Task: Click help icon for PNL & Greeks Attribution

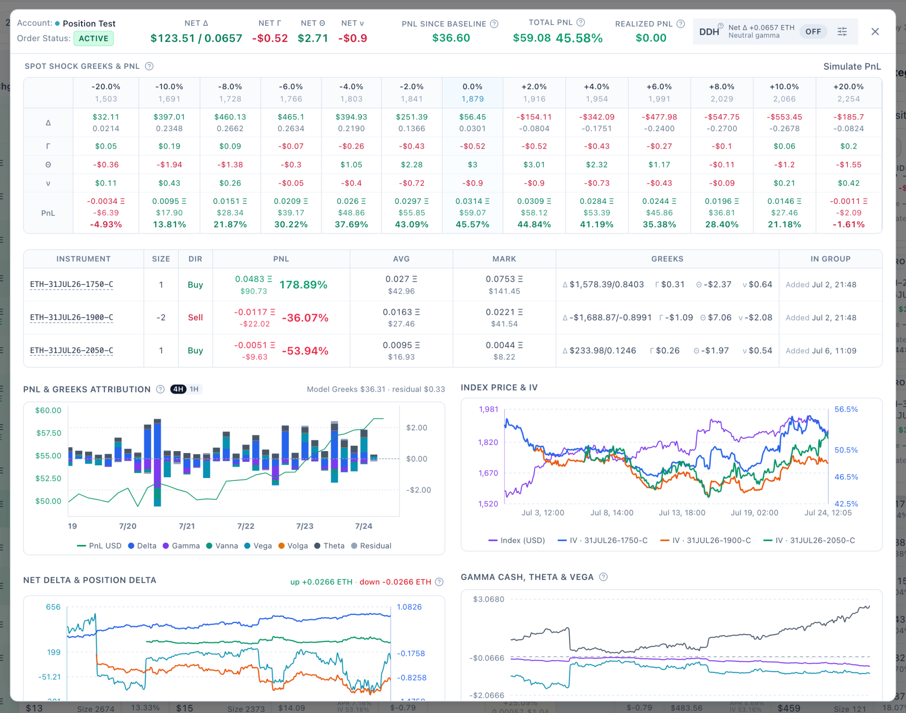Action: point(160,389)
